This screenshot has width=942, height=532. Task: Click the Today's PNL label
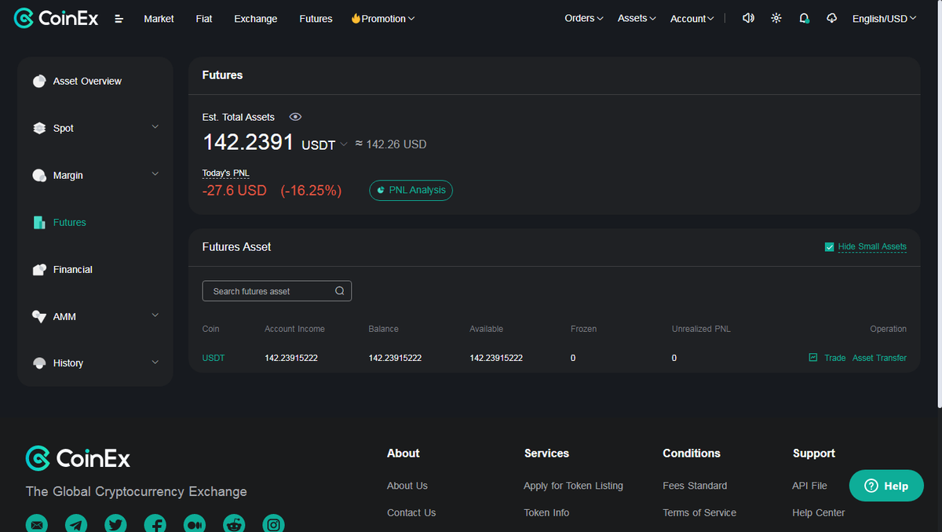click(x=225, y=173)
